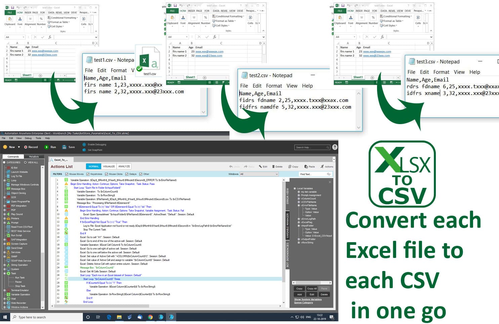Expand the vColumnCount variable node

click(299, 199)
